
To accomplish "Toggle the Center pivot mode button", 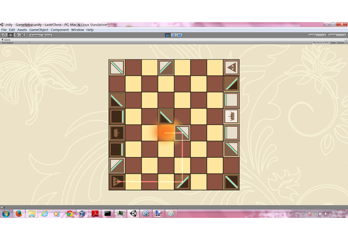I will coord(35,35).
